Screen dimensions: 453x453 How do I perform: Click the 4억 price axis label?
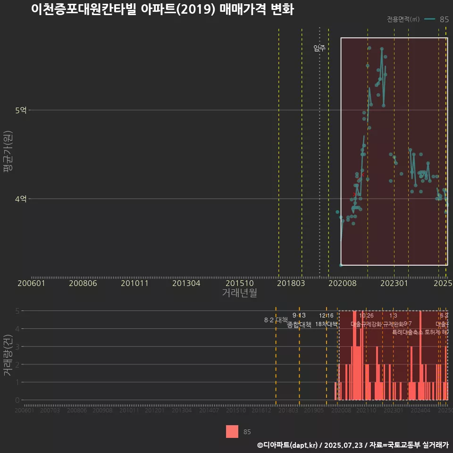tap(21, 199)
